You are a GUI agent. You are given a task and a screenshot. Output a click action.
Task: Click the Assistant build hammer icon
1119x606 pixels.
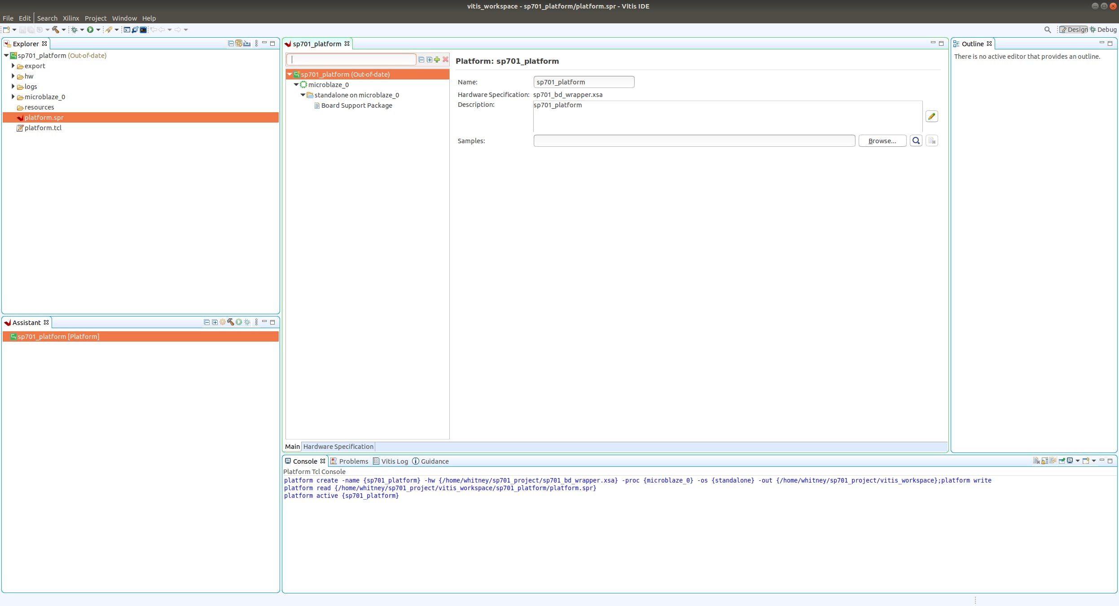click(x=231, y=322)
